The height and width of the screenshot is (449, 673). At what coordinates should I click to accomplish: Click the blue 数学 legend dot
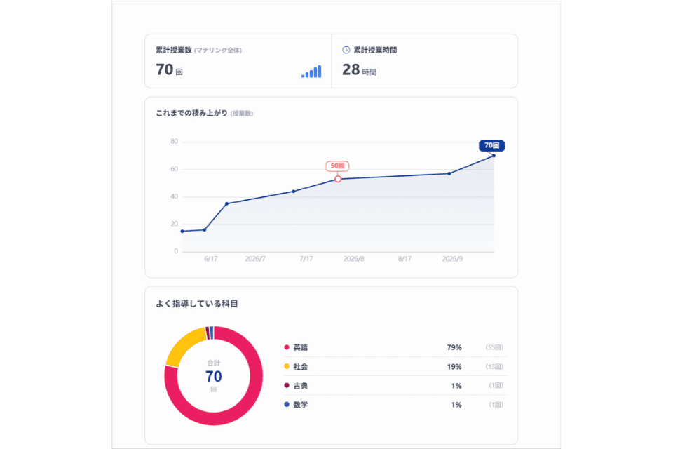point(287,404)
